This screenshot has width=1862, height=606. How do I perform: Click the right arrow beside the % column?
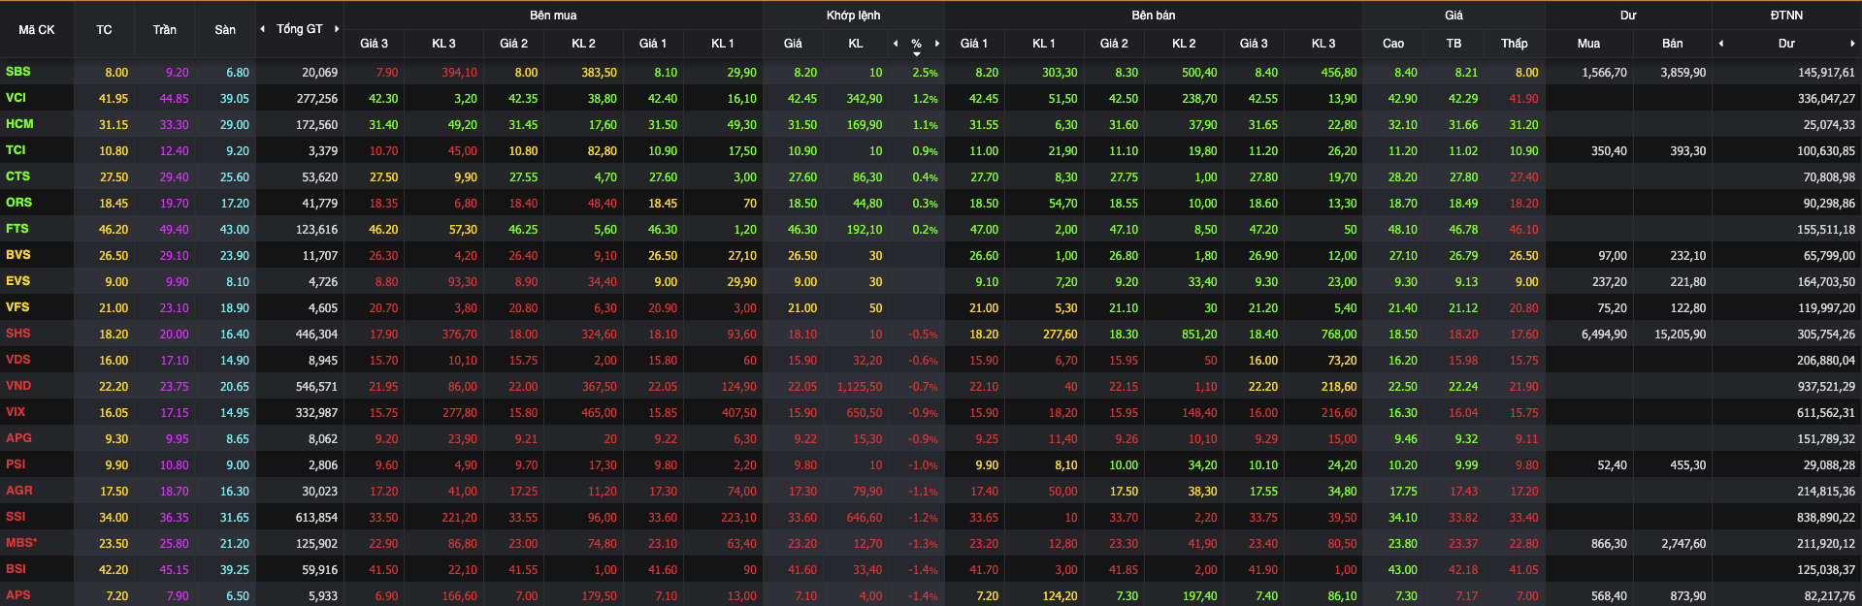point(937,44)
